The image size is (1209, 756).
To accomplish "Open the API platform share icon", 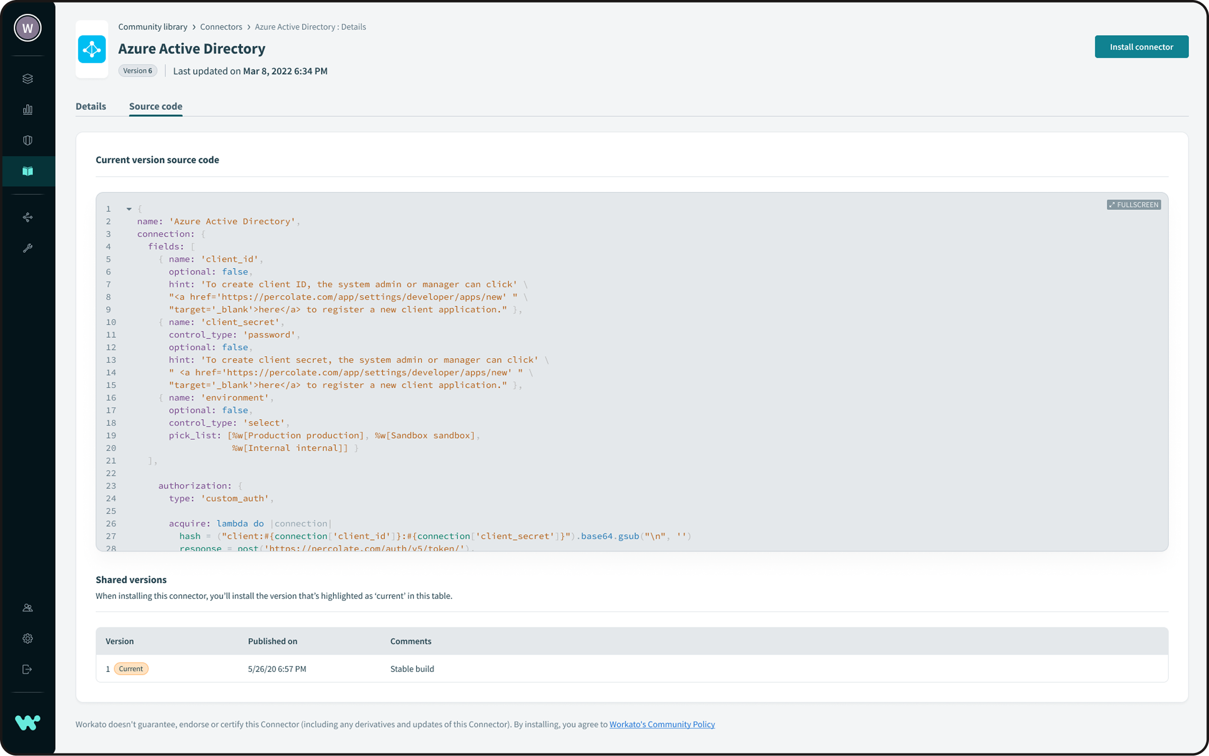I will [x=28, y=218].
